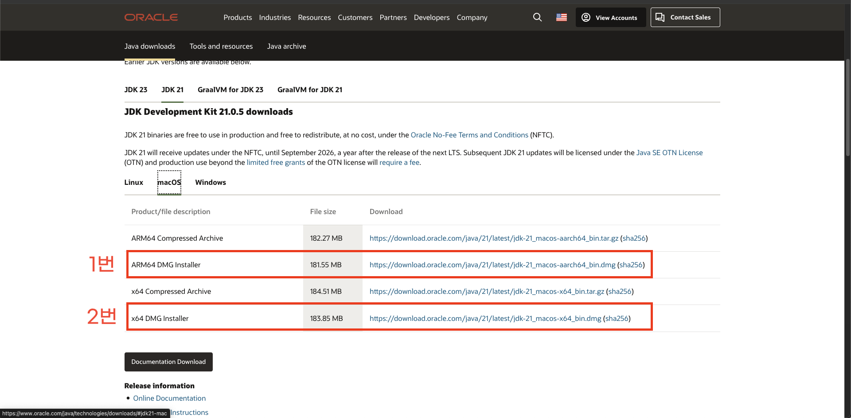
Task: Select the macOS platform tab
Action: [169, 182]
